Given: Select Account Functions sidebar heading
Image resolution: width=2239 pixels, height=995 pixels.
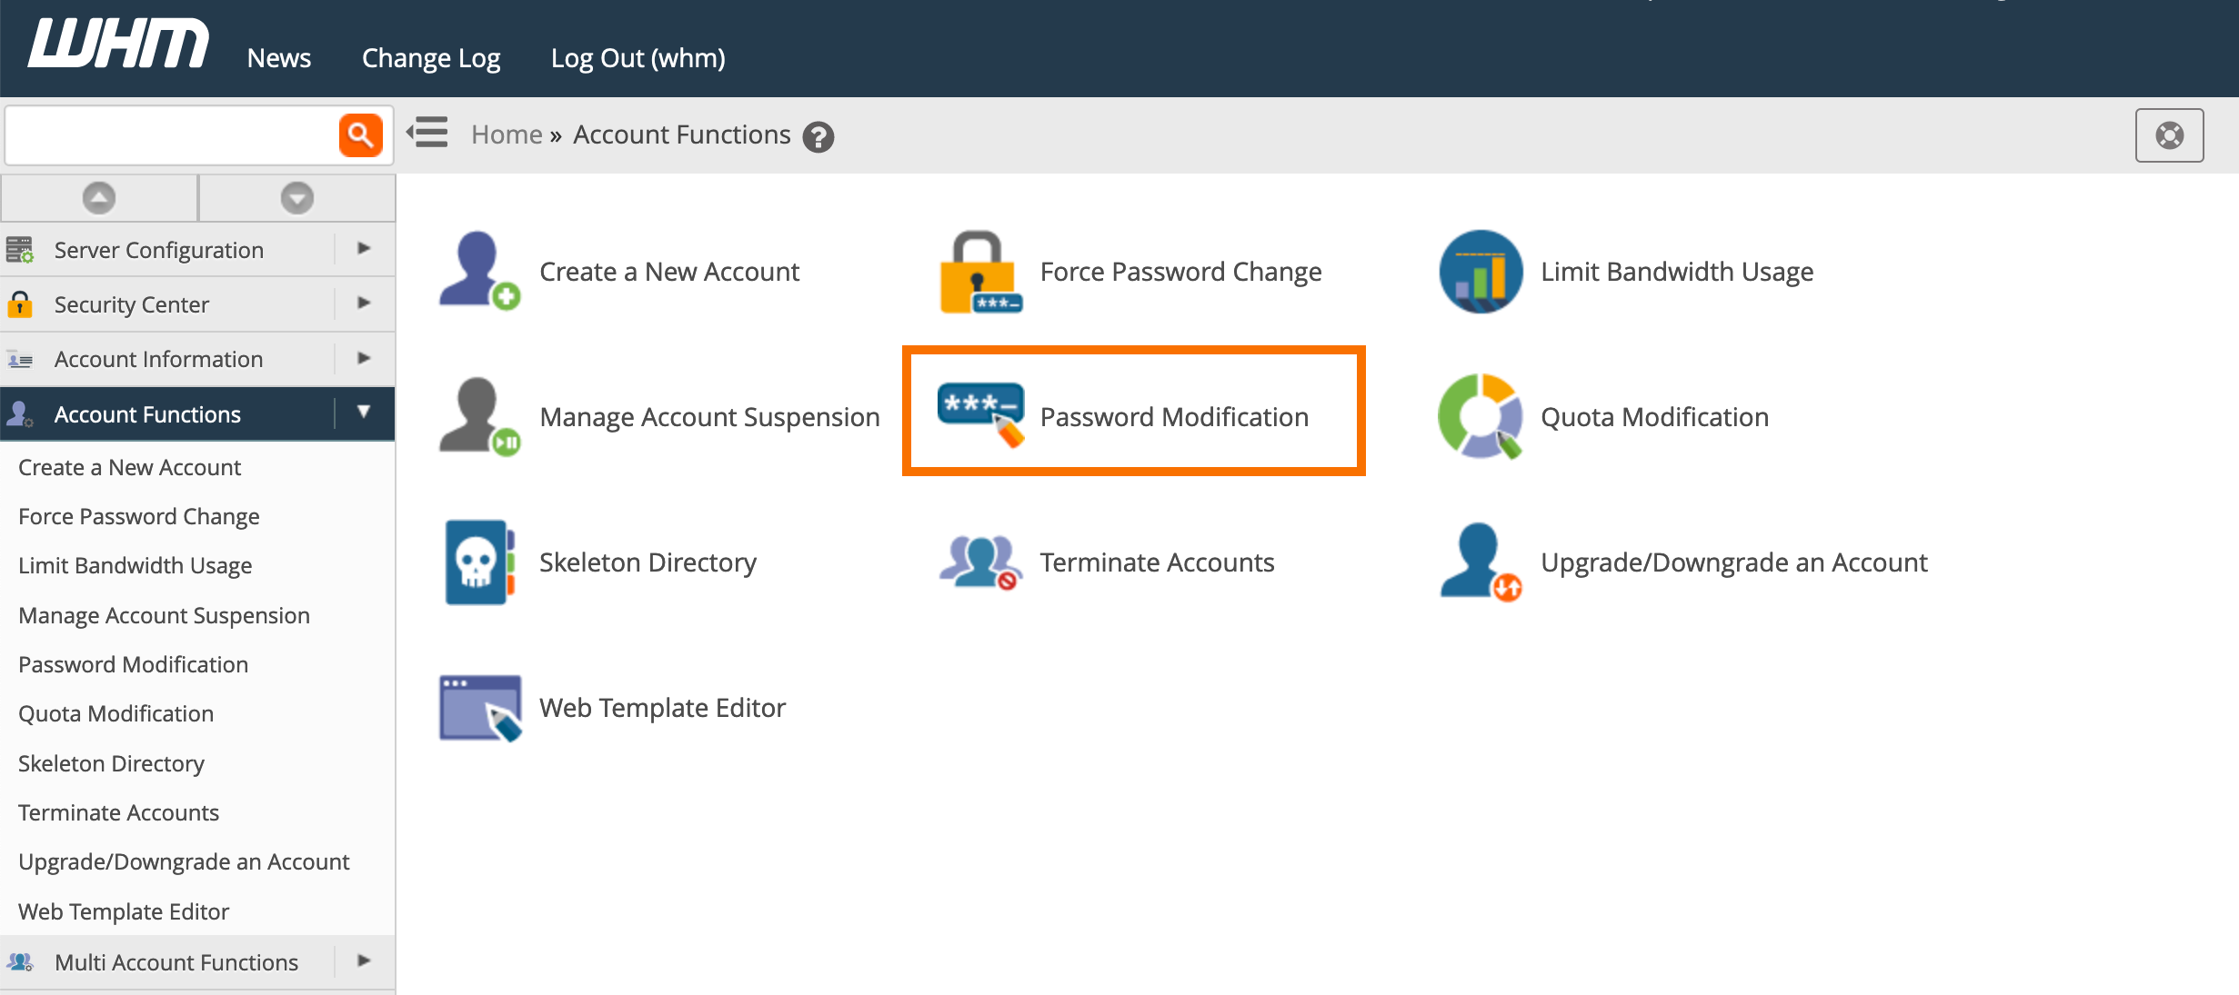Looking at the screenshot, I should 147,414.
